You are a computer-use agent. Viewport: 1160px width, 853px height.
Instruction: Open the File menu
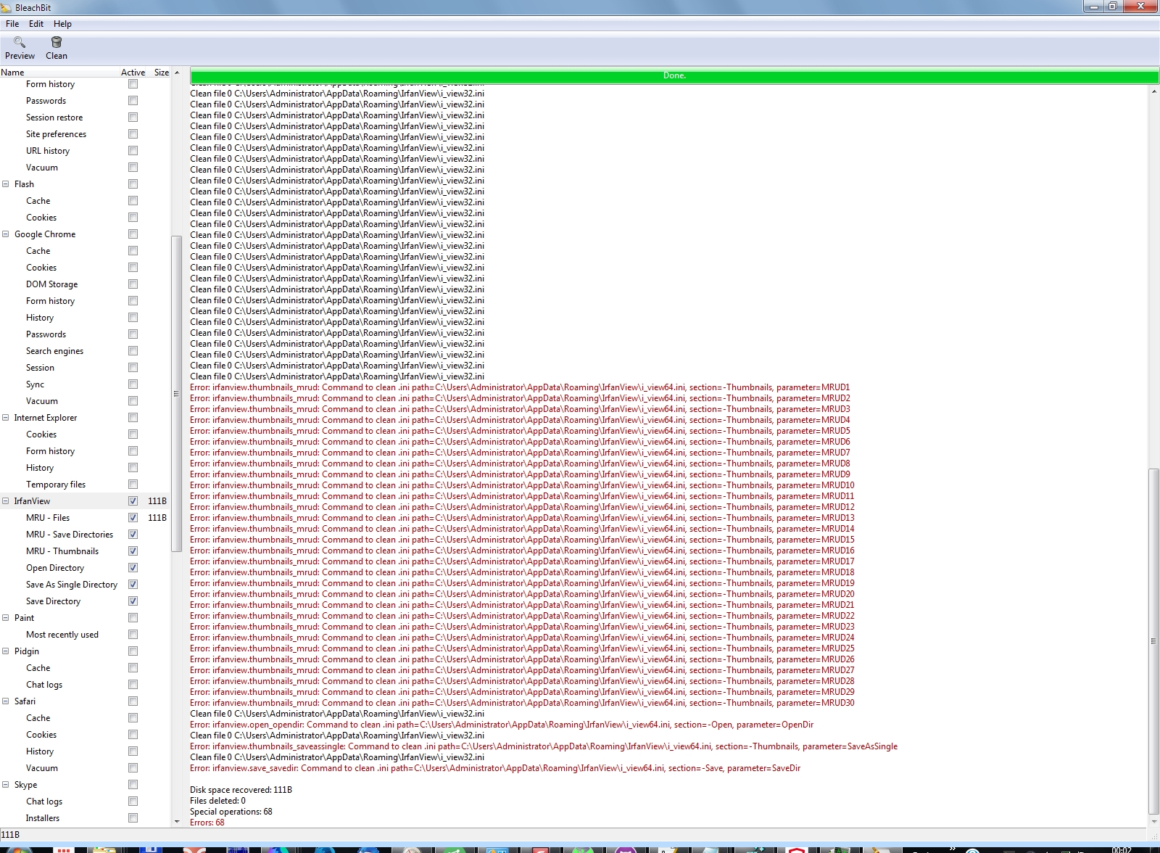click(x=12, y=24)
